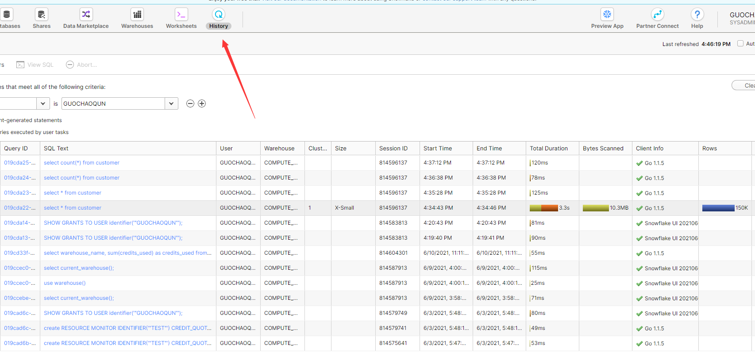Sort by the Total Duration column header
Viewport: 755px width, 356px height.
(x=552, y=148)
